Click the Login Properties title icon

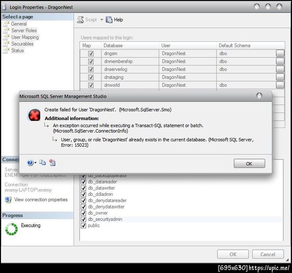click(x=4, y=7)
